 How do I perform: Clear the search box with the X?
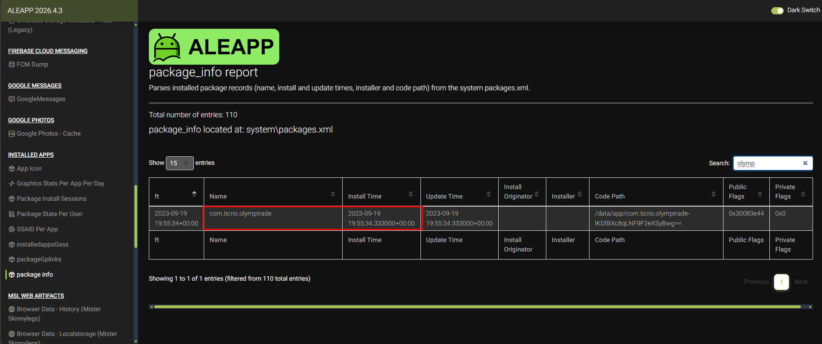[805, 163]
